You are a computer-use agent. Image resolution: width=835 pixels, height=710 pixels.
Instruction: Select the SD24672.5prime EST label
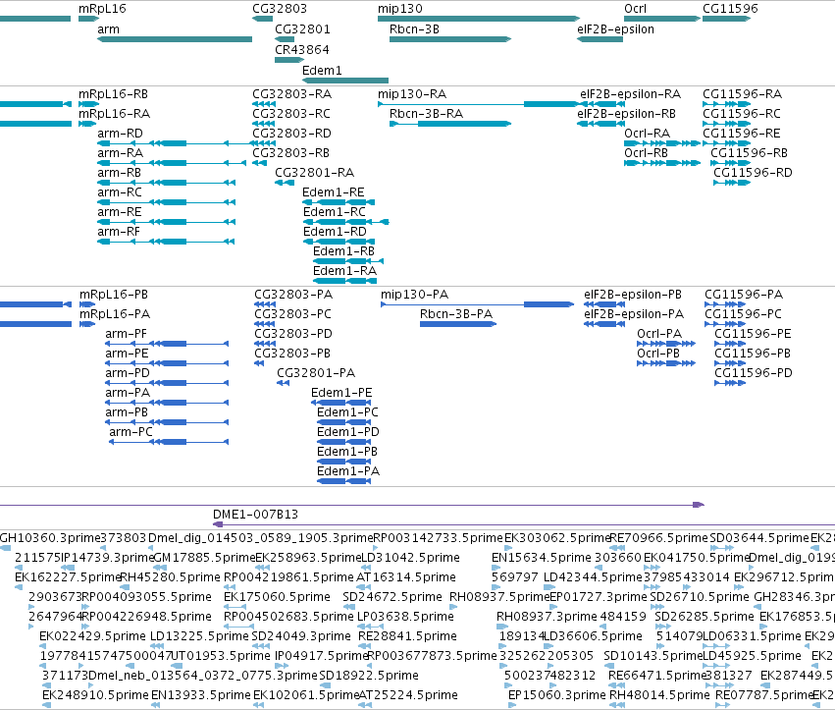[392, 597]
